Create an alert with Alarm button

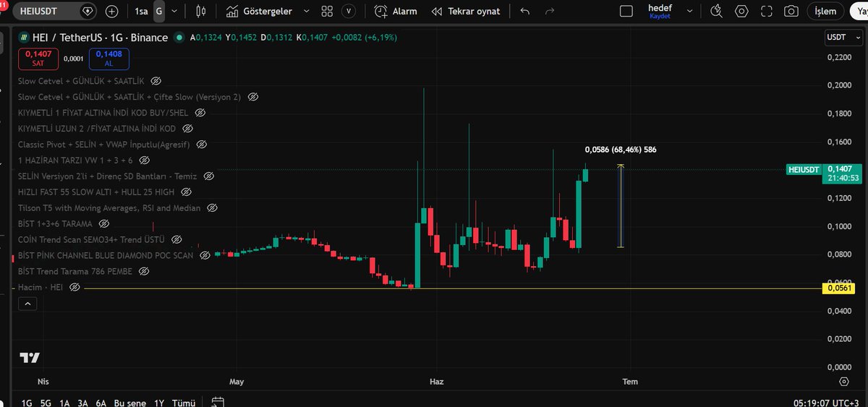tap(396, 12)
